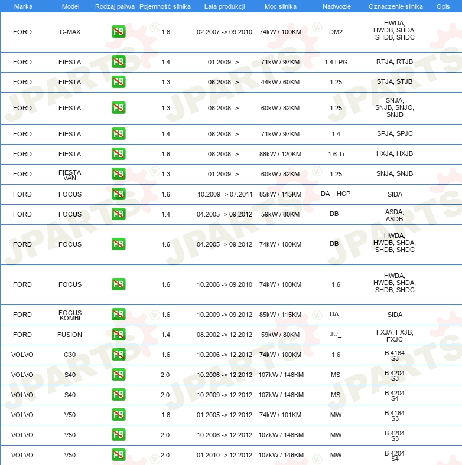Click the fuel icon in the V50 1.6 row
This screenshot has height=465, width=462.
[119, 415]
